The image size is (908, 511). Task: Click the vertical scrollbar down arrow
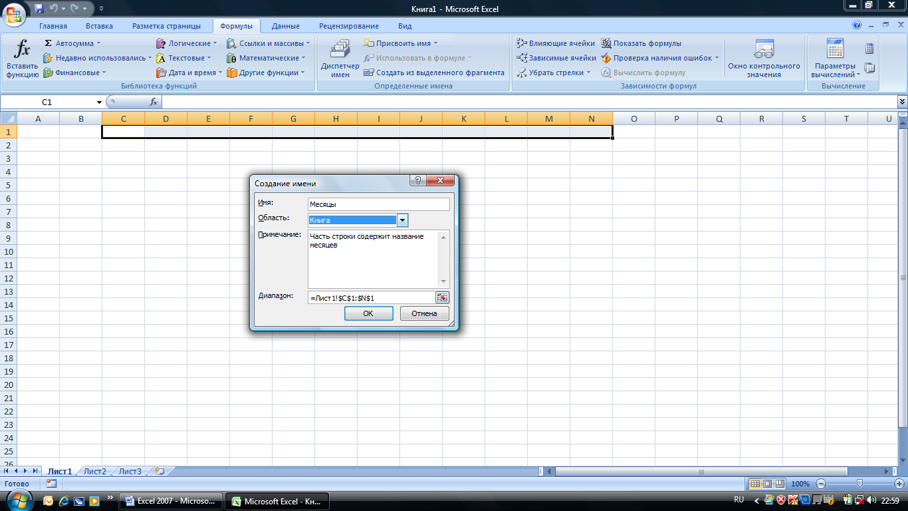coord(903,460)
